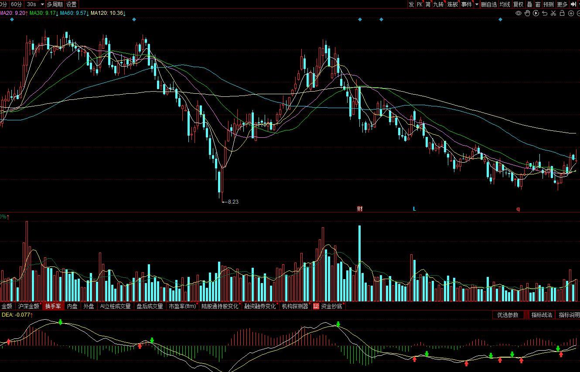Click the 财 marker on the chart
The image size is (580, 372).
tap(360, 209)
